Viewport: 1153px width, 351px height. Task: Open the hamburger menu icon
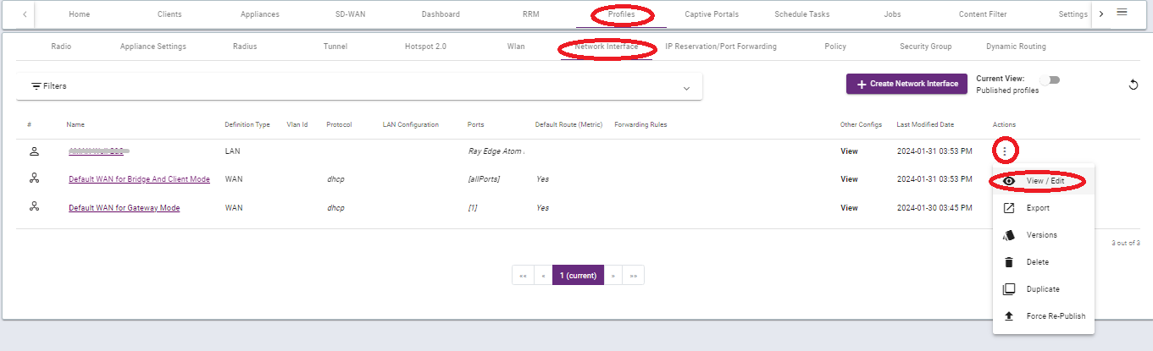point(1122,13)
